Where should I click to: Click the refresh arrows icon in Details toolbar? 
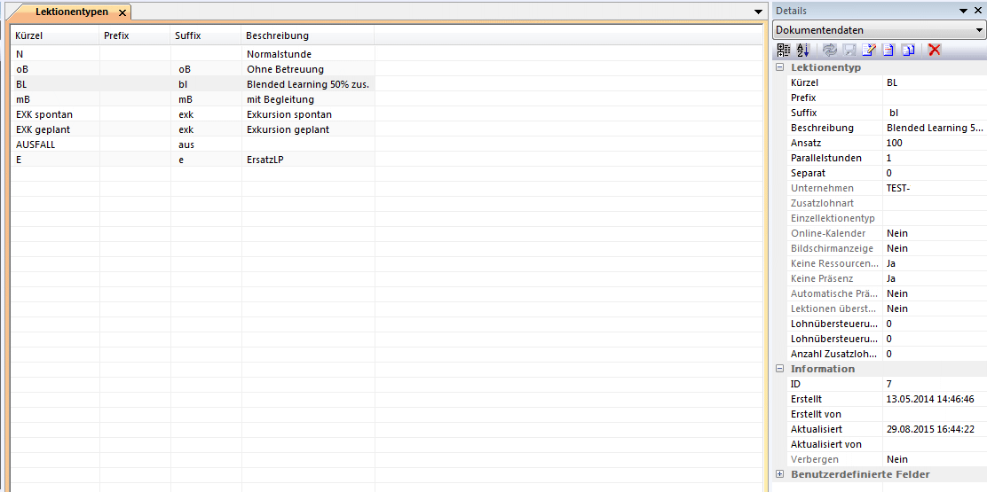point(830,50)
